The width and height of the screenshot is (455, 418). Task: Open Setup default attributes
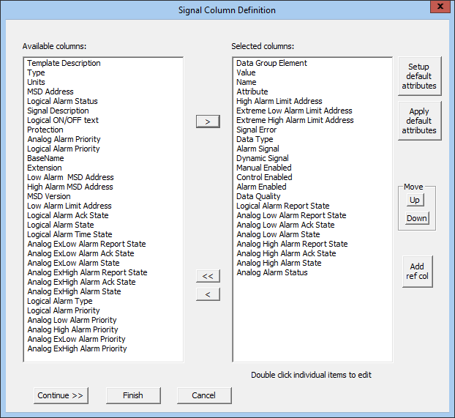[x=419, y=76]
